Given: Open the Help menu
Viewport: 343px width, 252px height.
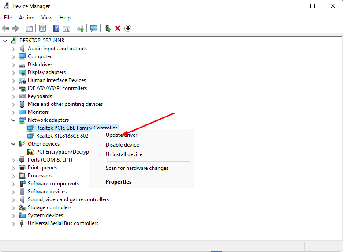Looking at the screenshot, I should [x=65, y=18].
